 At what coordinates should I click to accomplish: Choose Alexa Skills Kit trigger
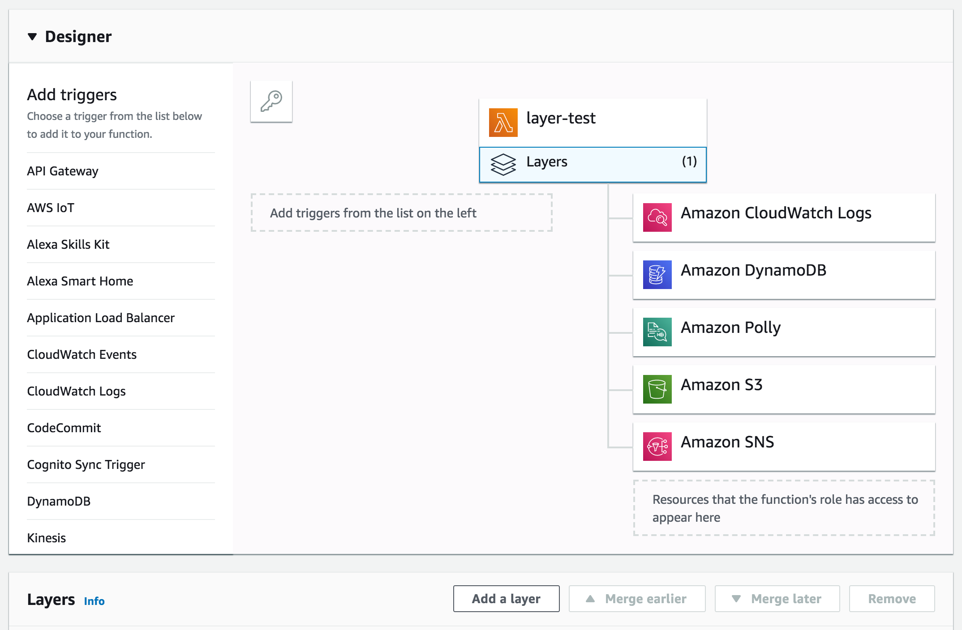click(x=68, y=245)
